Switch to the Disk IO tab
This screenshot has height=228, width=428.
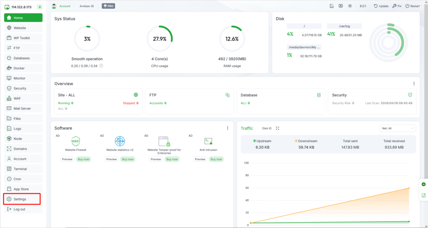[x=267, y=128]
